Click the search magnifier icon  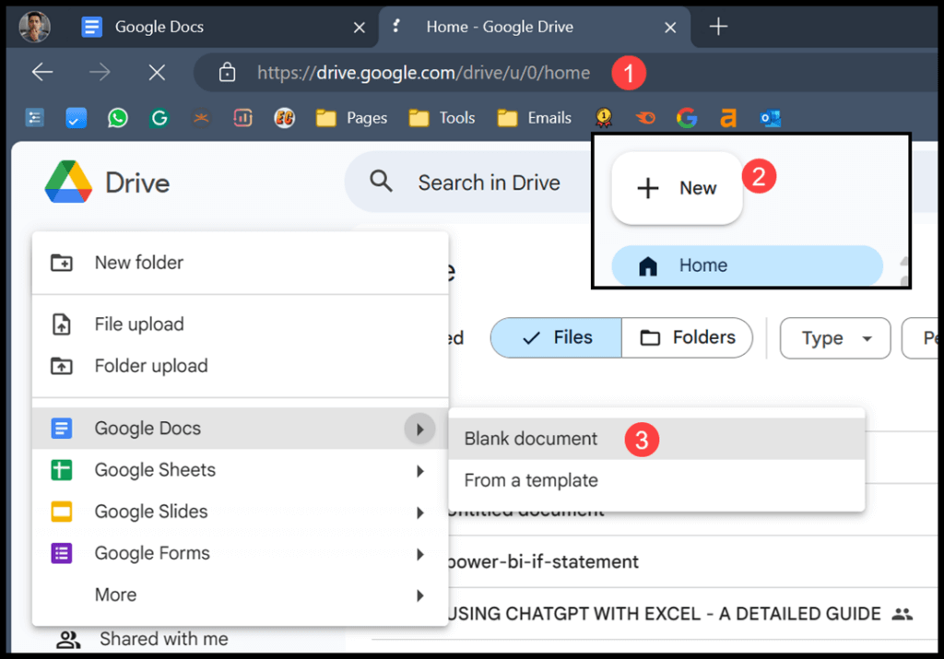(x=381, y=181)
